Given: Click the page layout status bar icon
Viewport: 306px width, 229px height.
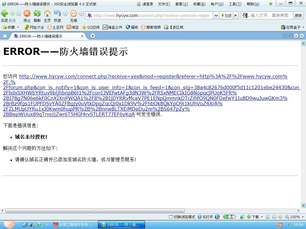Looking at the screenshot, I should pyautogui.click(x=274, y=217).
